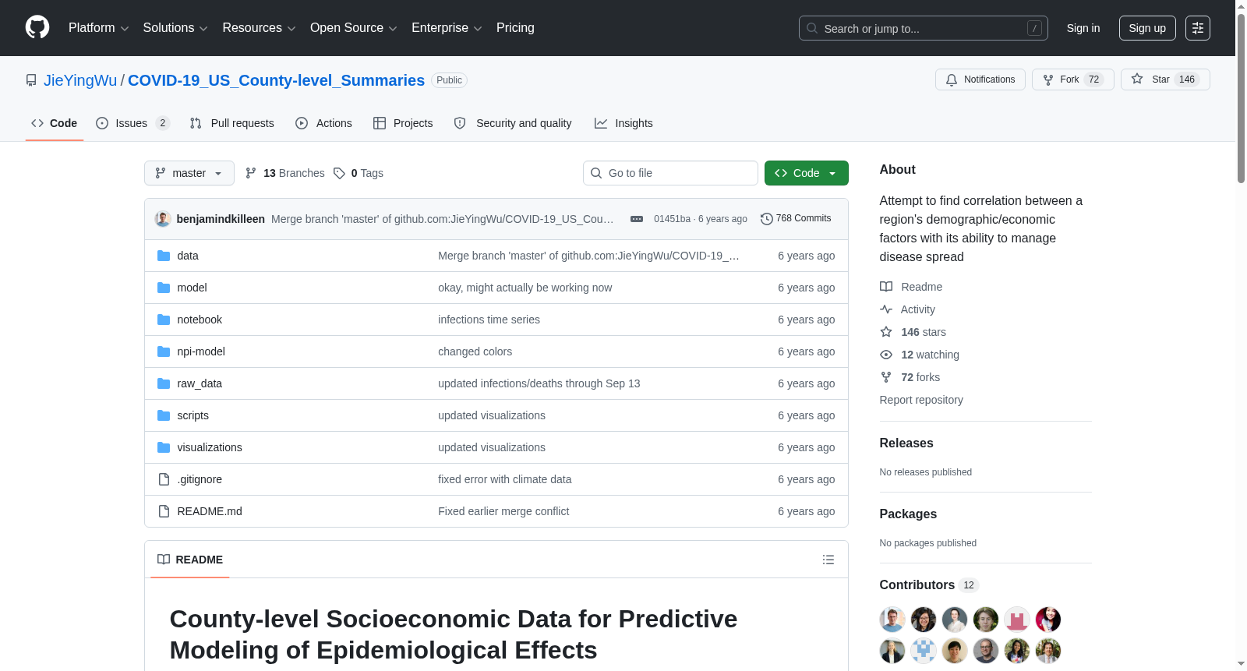Open the 'fixed error with climate data' commit message
This screenshot has height=671, width=1247.
(504, 479)
